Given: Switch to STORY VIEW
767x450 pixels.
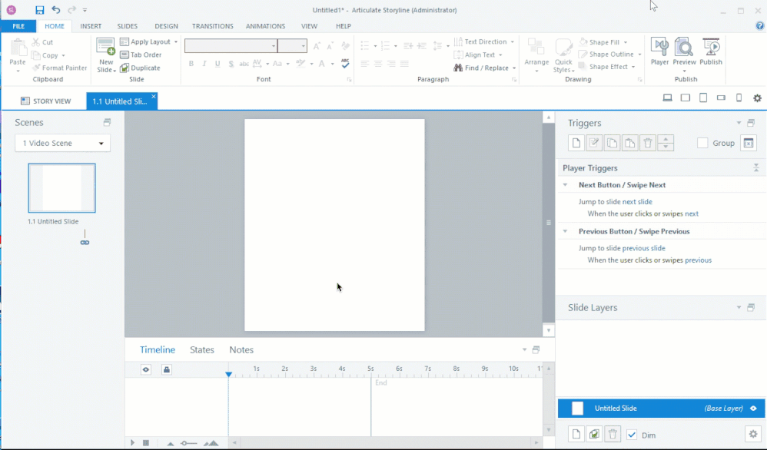Looking at the screenshot, I should click(x=46, y=101).
